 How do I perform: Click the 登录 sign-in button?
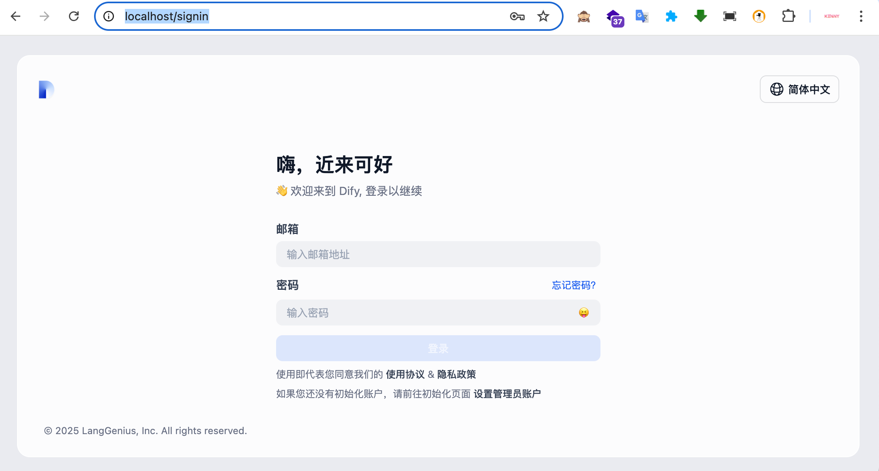[x=438, y=348]
